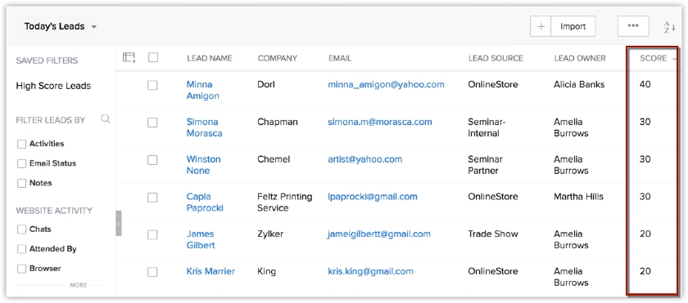This screenshot has height=303, width=688.
Task: Enable the Email Status filter
Action: (x=21, y=163)
